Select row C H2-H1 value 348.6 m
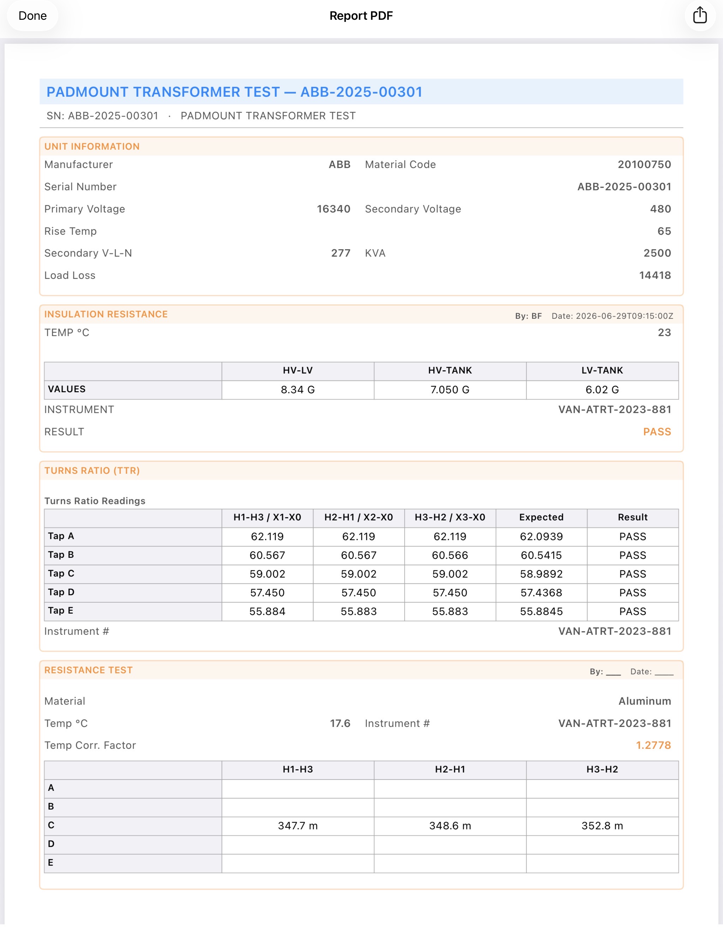This screenshot has width=723, height=942. pyautogui.click(x=450, y=826)
